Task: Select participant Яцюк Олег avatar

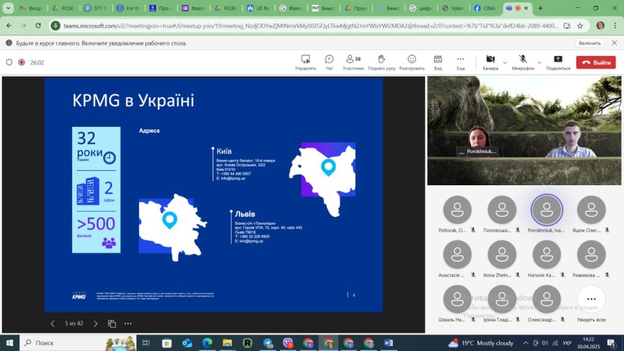Action: click(591, 210)
